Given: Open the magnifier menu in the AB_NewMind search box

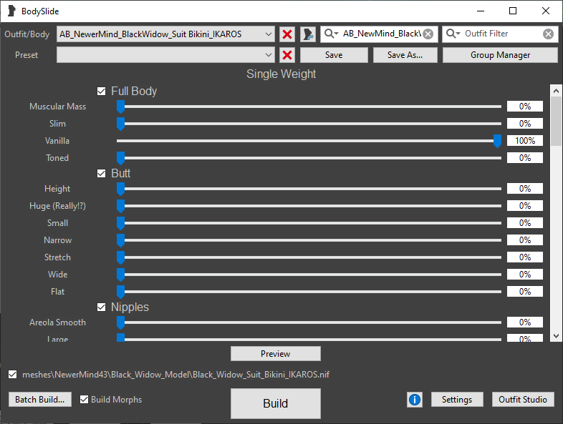Looking at the screenshot, I should coord(332,34).
